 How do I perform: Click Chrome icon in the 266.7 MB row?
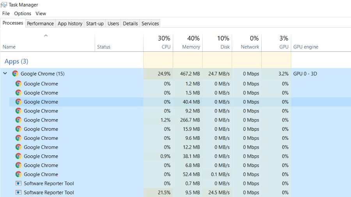tap(18, 120)
